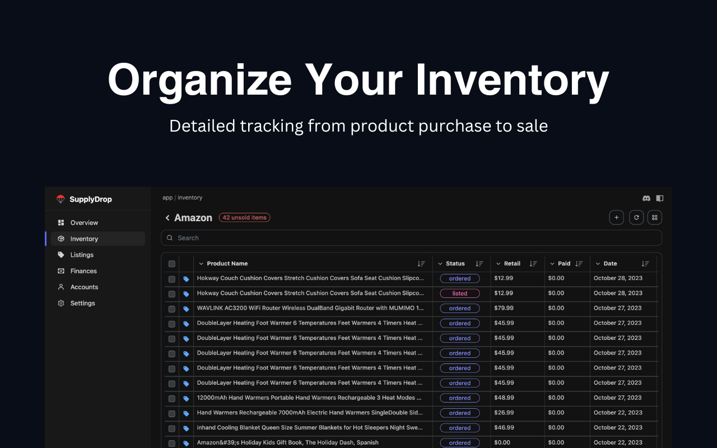Screen dimensions: 717x448
Task: Click the tag icon on the 7000mAh Hand Warmers row
Action: 187,413
